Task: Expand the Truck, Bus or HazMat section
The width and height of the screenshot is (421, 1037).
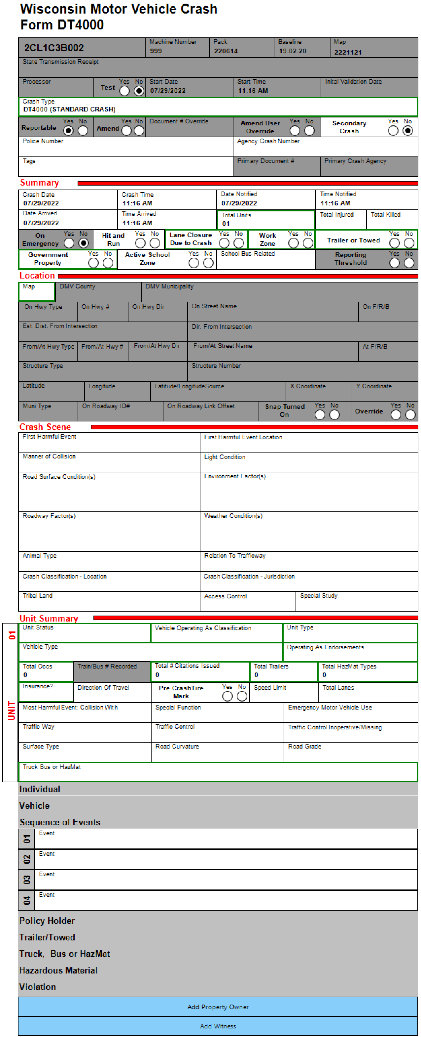Action: pos(218,954)
